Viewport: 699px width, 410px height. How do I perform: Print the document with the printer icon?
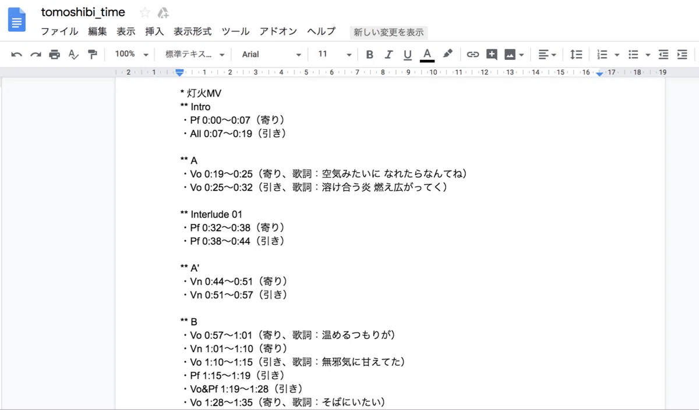pos(55,55)
